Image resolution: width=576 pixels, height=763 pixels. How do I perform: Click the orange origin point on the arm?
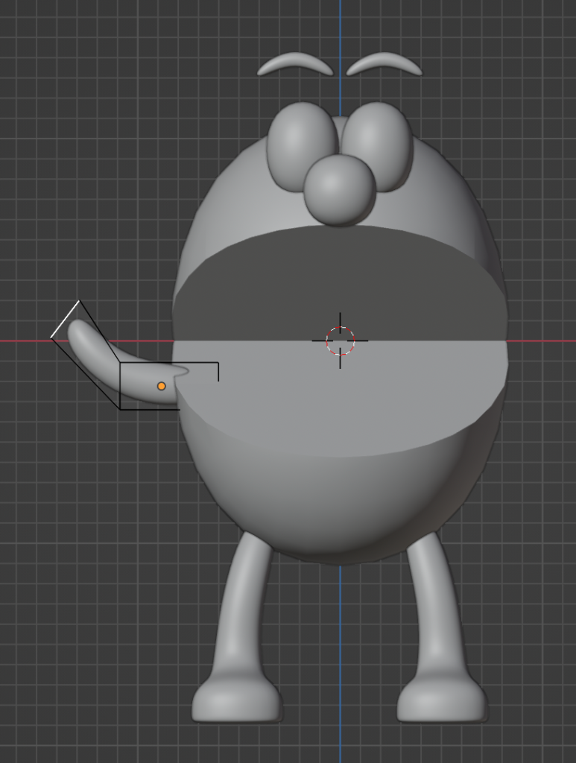(x=161, y=386)
